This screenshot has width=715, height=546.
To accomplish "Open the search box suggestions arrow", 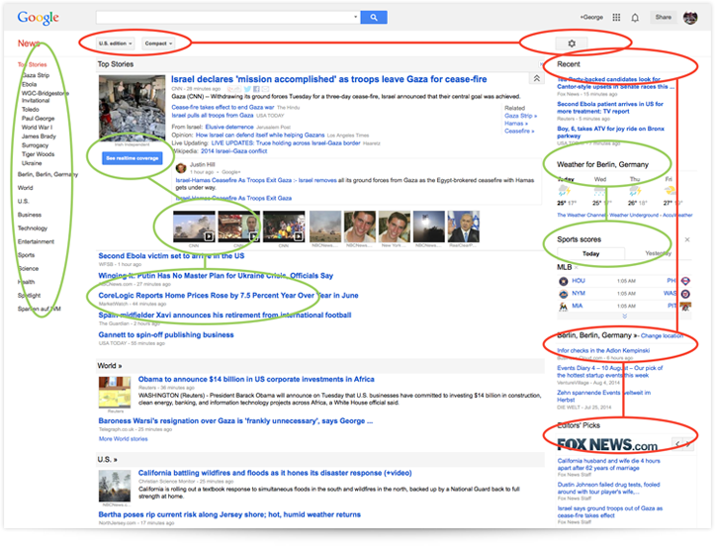I will point(356,17).
